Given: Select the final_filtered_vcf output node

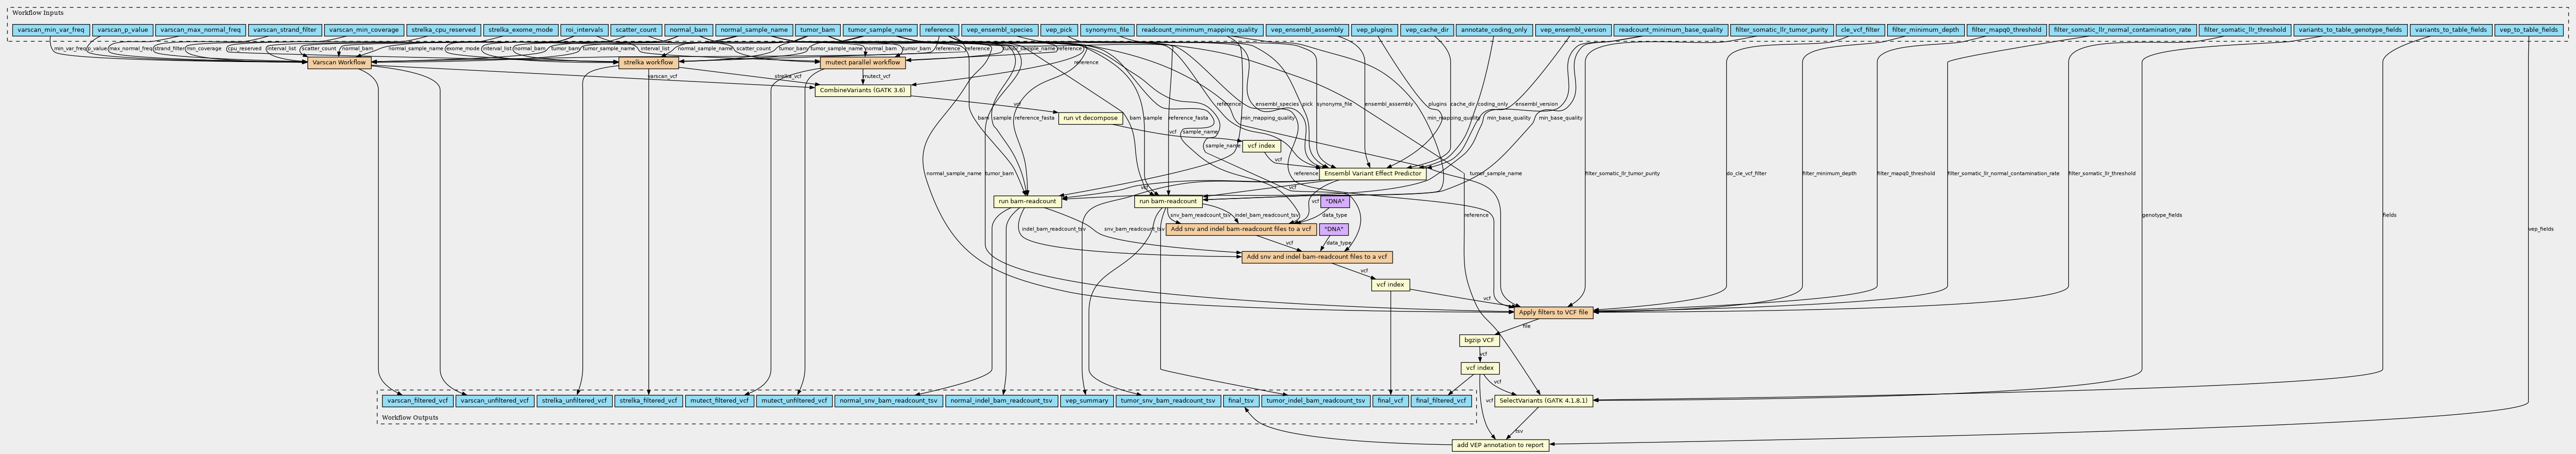Looking at the screenshot, I should tap(1441, 401).
